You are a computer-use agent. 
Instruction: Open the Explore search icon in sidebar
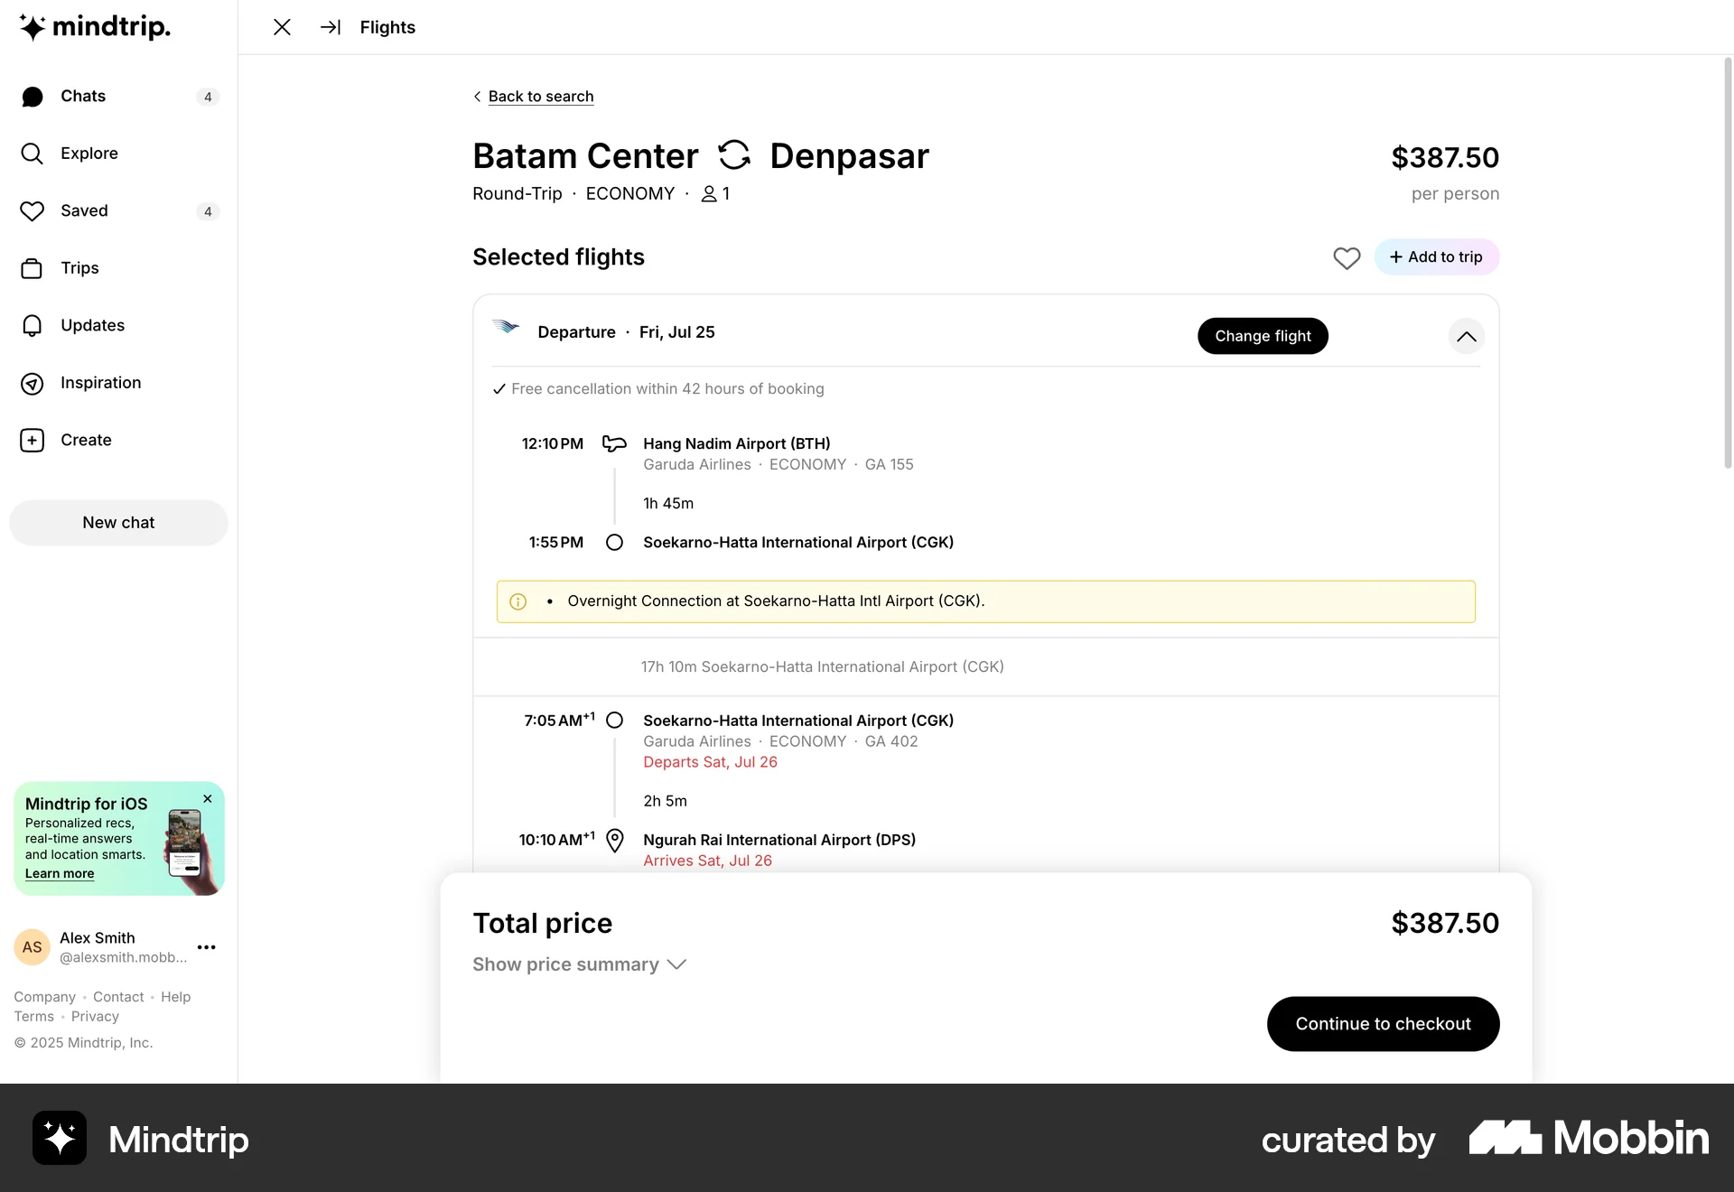click(x=33, y=154)
